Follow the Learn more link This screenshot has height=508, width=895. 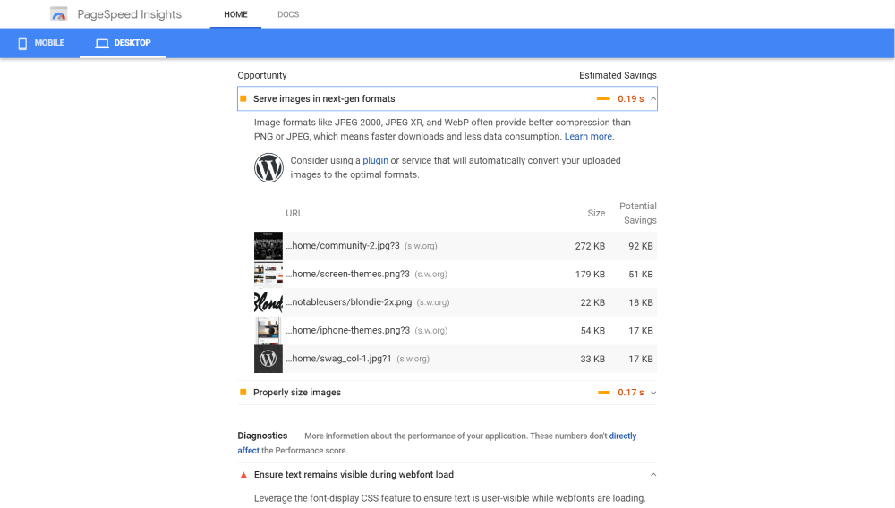tap(588, 136)
